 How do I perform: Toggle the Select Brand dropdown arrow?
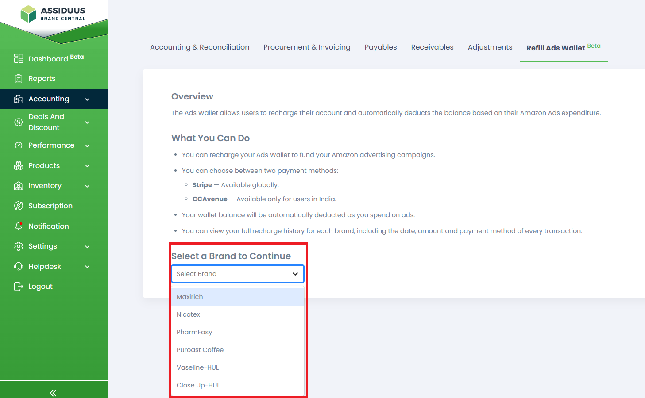295,274
